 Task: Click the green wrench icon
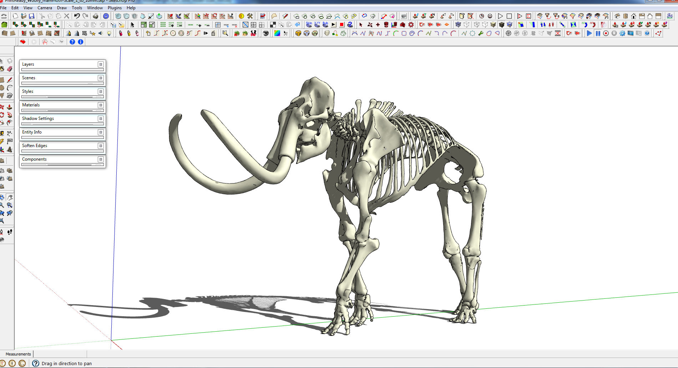(481, 33)
